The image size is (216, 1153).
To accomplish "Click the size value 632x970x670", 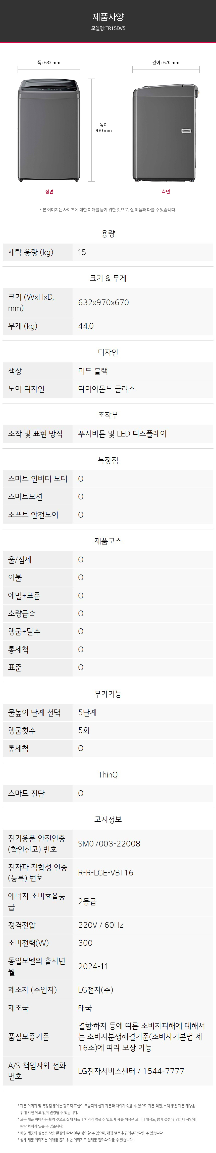I will [x=103, y=302].
